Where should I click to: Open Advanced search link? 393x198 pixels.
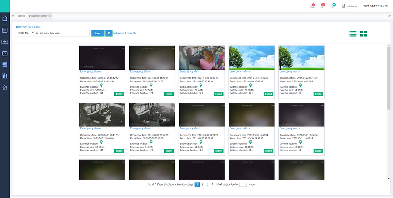[125, 33]
